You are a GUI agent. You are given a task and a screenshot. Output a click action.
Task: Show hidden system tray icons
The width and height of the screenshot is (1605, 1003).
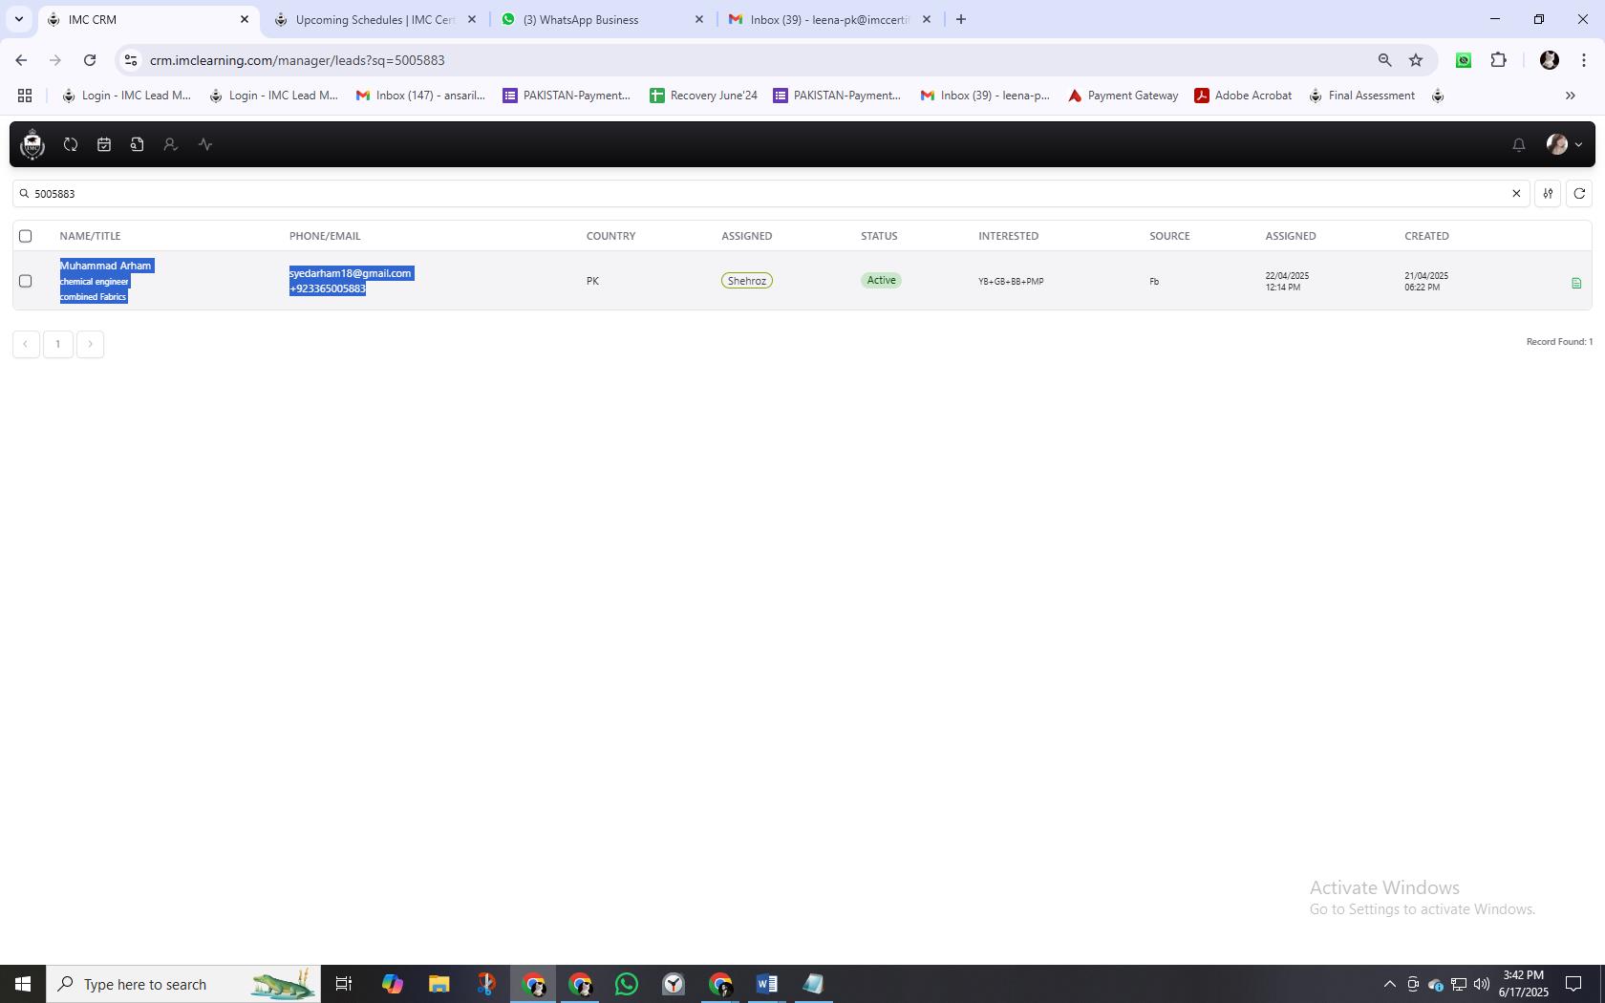tap(1390, 984)
